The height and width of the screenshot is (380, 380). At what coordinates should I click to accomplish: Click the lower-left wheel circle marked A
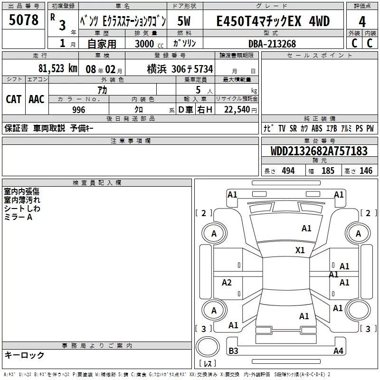[x=214, y=310]
